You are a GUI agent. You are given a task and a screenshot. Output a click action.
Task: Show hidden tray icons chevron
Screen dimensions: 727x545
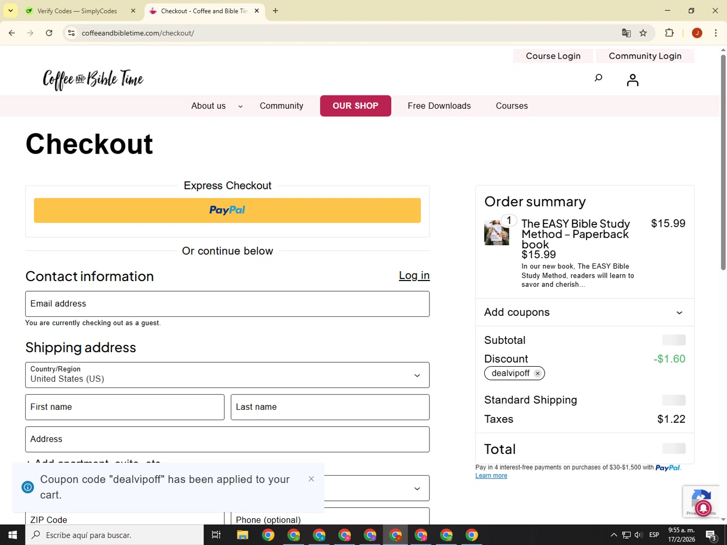click(x=614, y=535)
